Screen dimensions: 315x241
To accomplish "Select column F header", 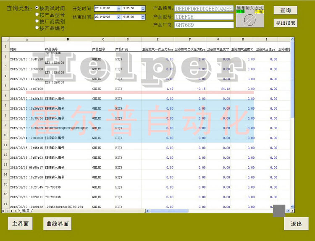I will point(190,39).
